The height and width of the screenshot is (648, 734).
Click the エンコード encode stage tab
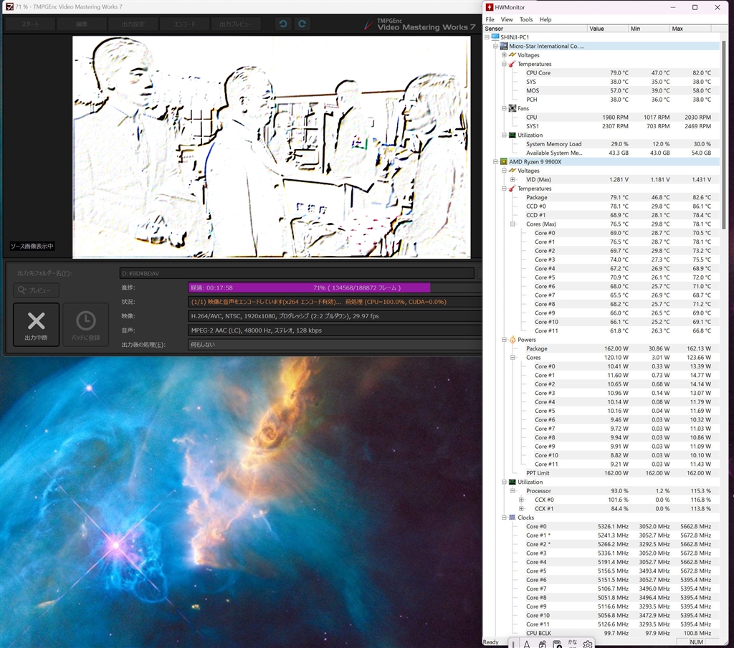[185, 24]
